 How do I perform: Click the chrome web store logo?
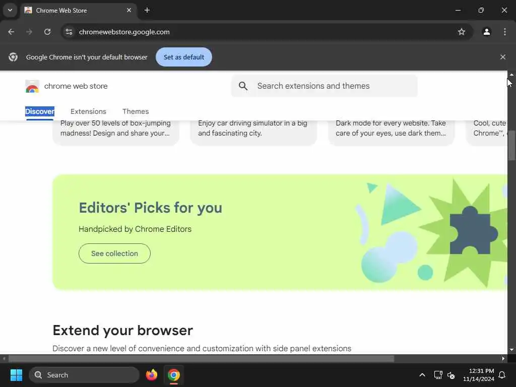point(32,86)
